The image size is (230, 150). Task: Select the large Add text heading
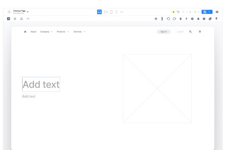pos(41,84)
